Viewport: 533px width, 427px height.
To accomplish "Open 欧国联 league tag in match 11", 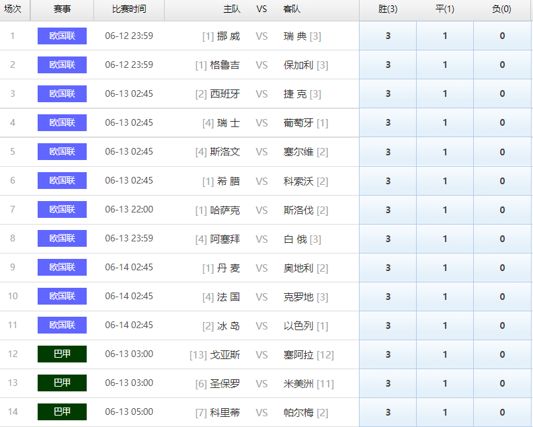I will 63,325.
